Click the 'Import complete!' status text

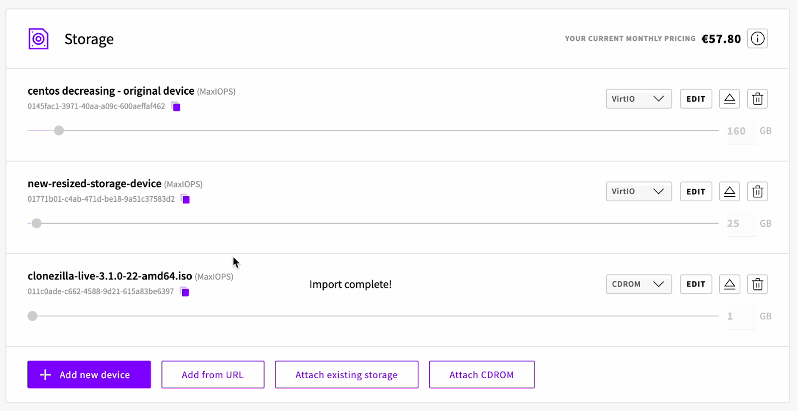pos(351,284)
